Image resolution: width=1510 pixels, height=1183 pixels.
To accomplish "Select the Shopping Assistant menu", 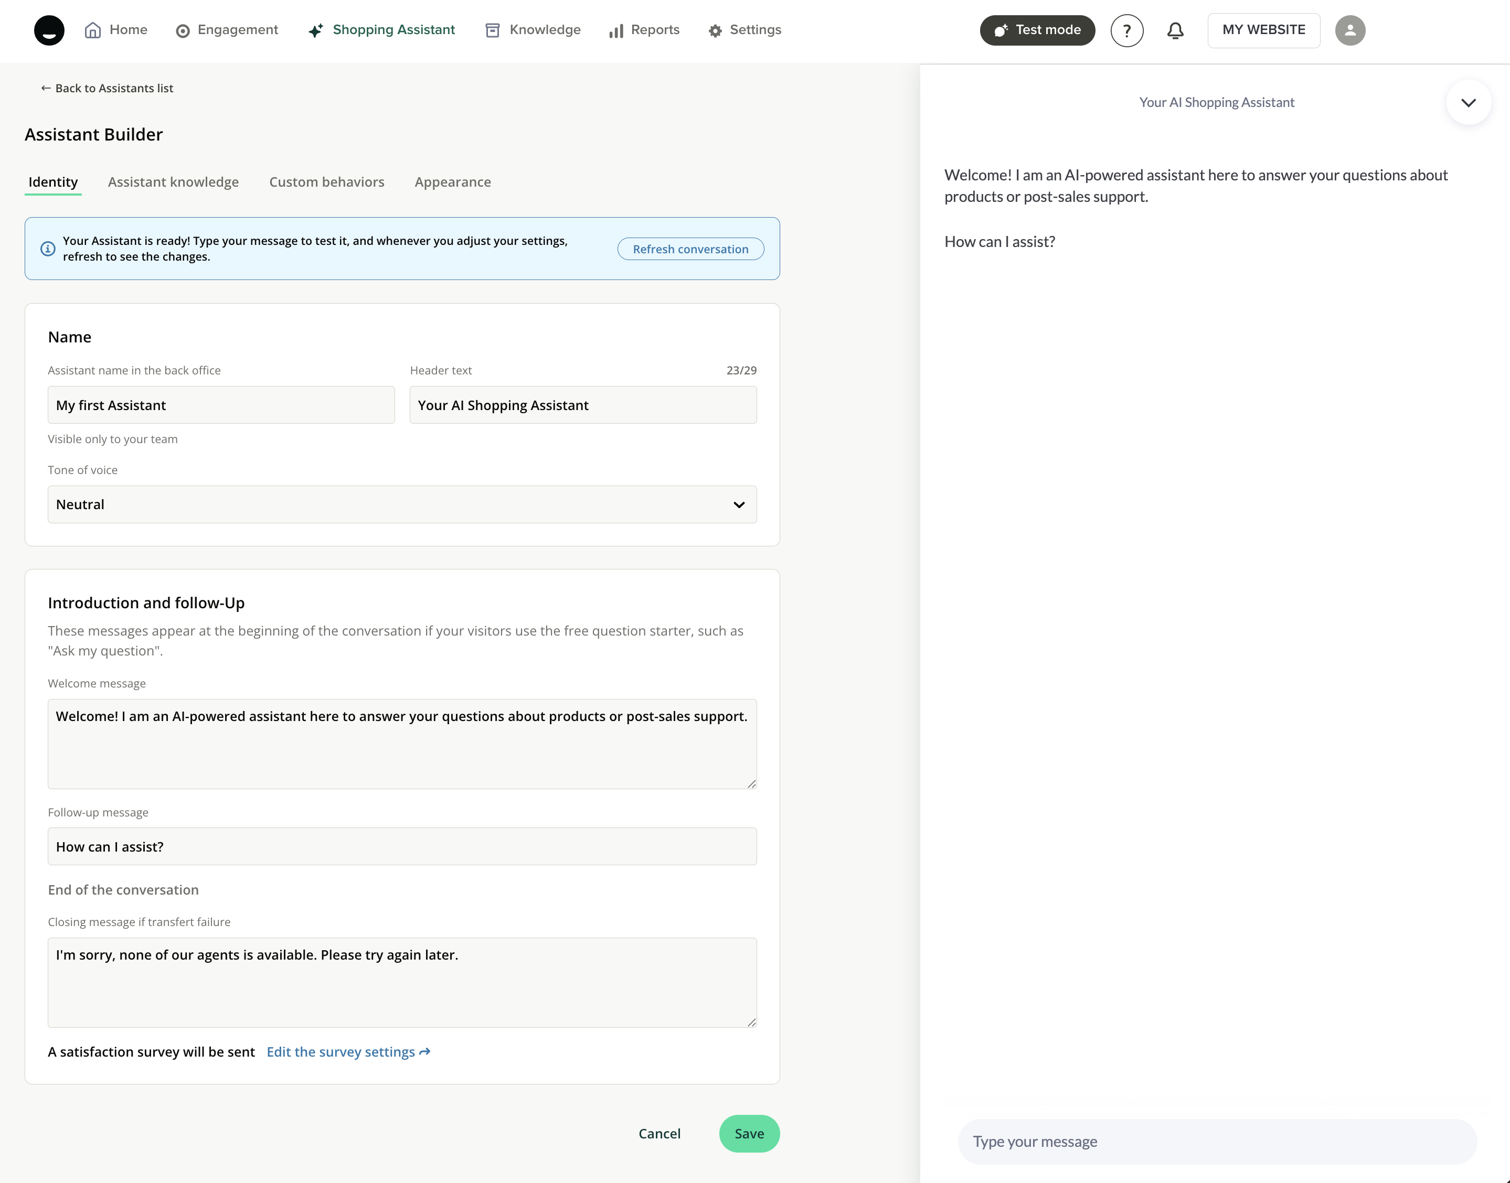I will pos(381,30).
